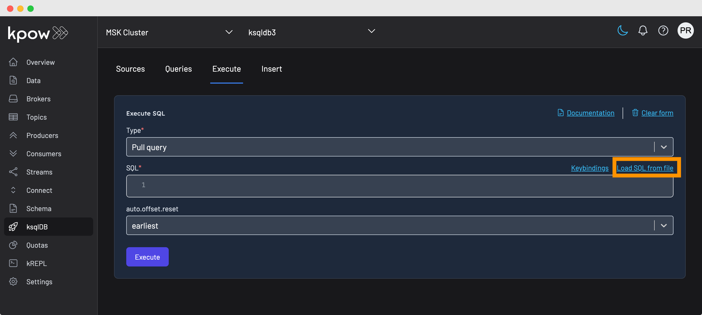Screen dimensions: 702x315
Task: Navigate to Consumers using its sidebar icon
Action: [13, 153]
